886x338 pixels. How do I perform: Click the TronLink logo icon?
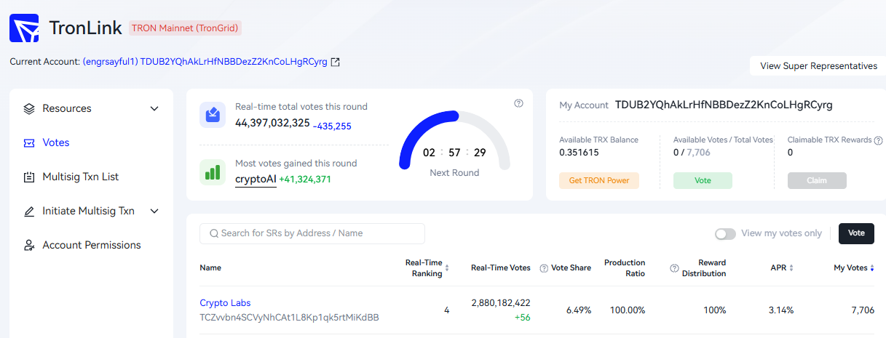(24, 28)
